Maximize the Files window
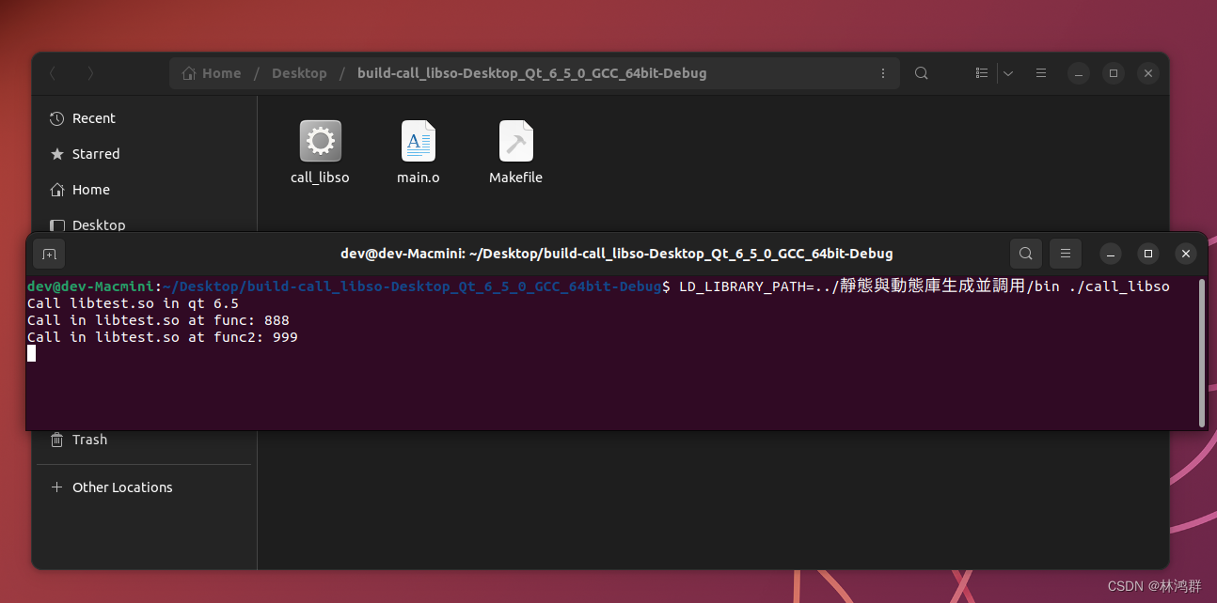 point(1114,73)
